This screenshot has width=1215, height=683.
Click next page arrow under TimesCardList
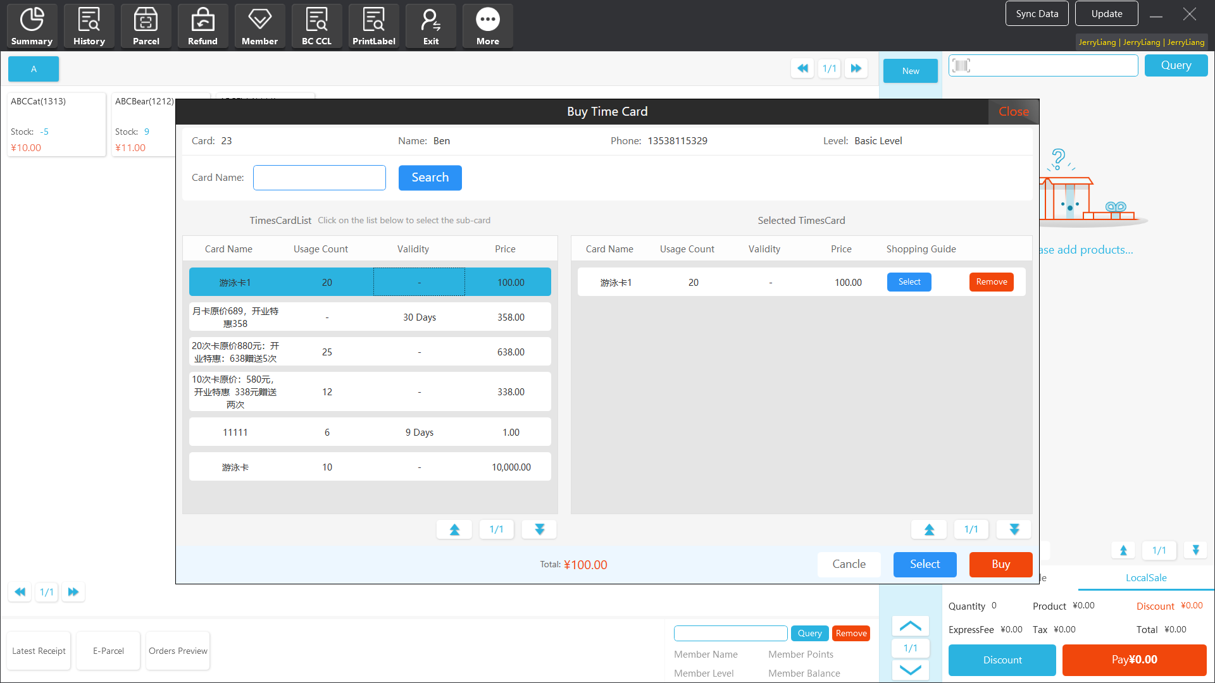coord(539,529)
